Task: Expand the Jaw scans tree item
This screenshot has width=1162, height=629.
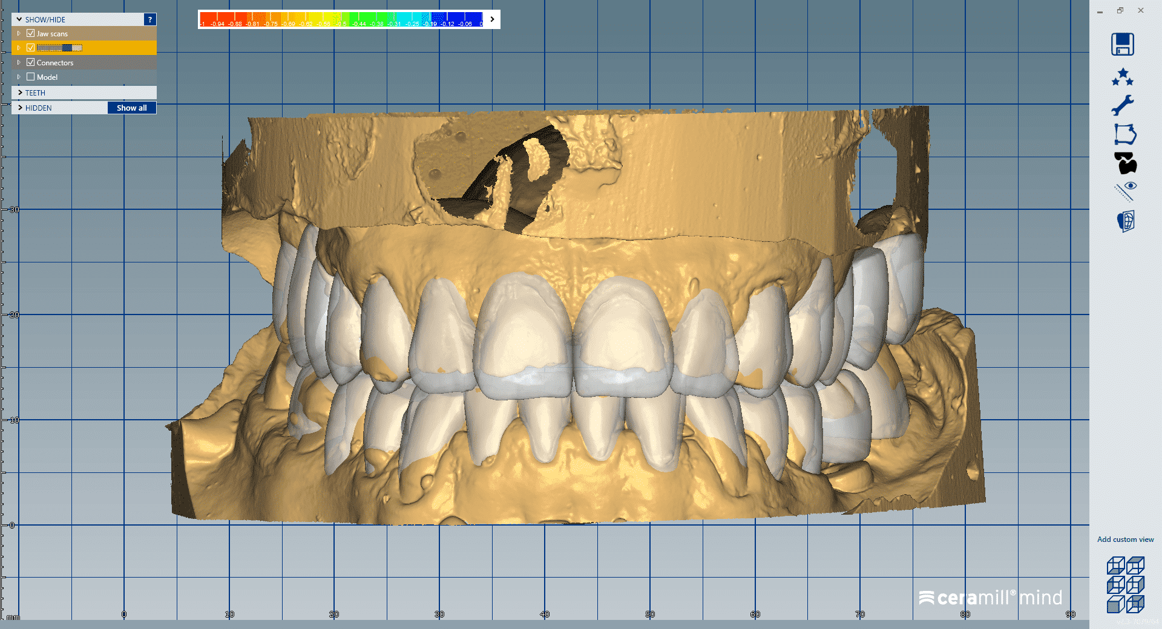Action: [19, 33]
